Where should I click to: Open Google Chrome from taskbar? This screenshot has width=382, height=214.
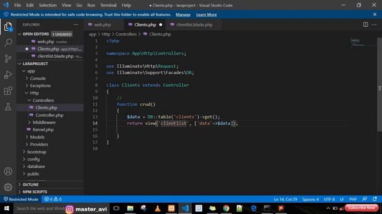(226, 208)
